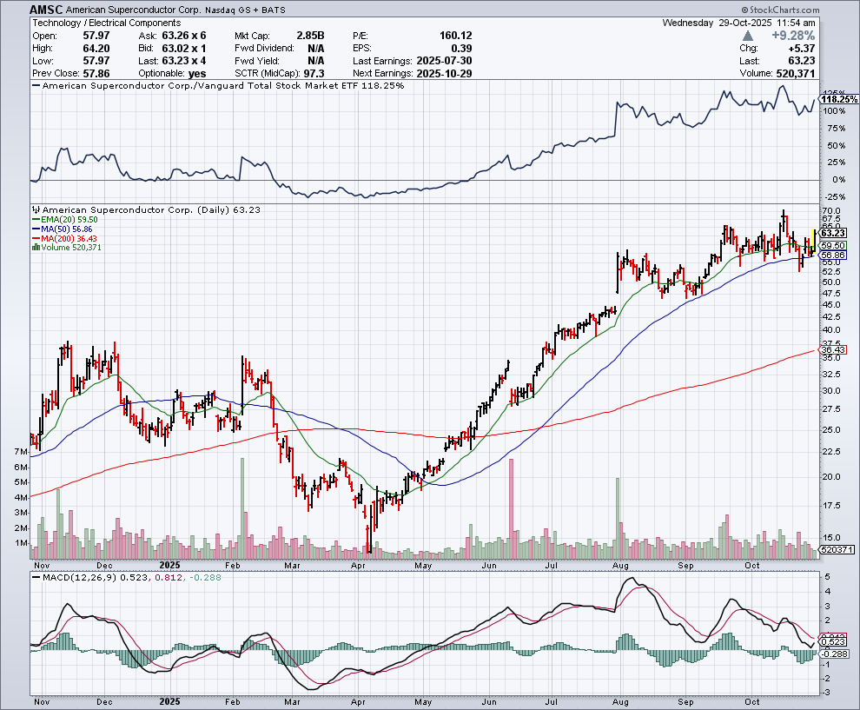Screen dimensions: 860x710
Task: Click the red 36.43 MA(200) axis label
Action: point(832,349)
